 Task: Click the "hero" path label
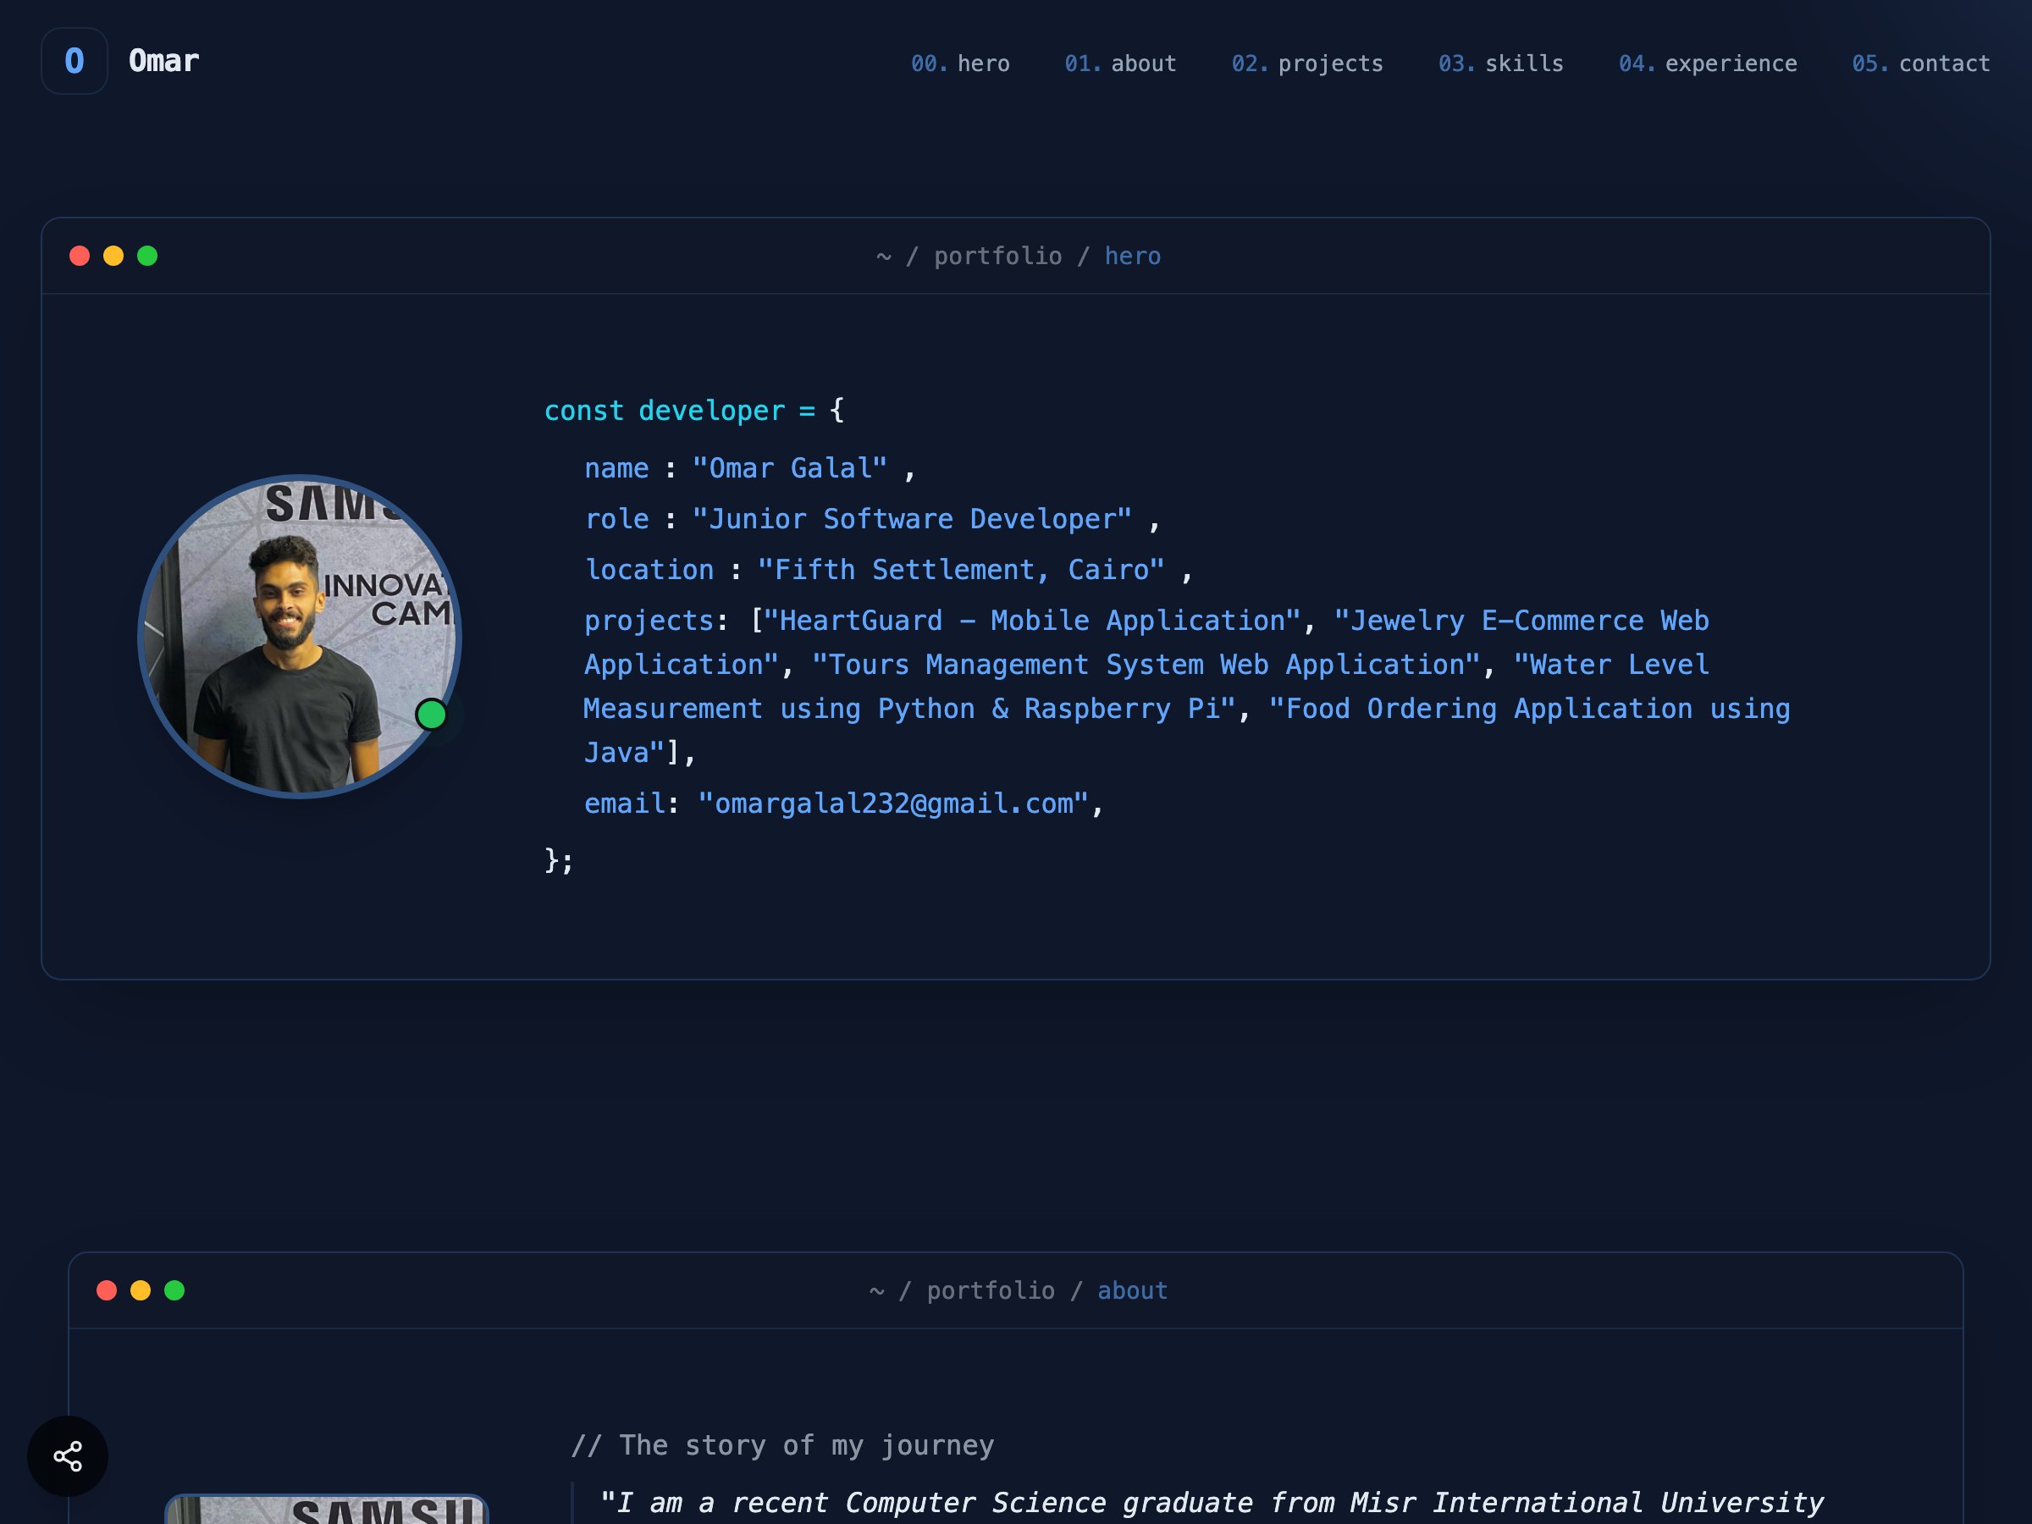click(1132, 257)
